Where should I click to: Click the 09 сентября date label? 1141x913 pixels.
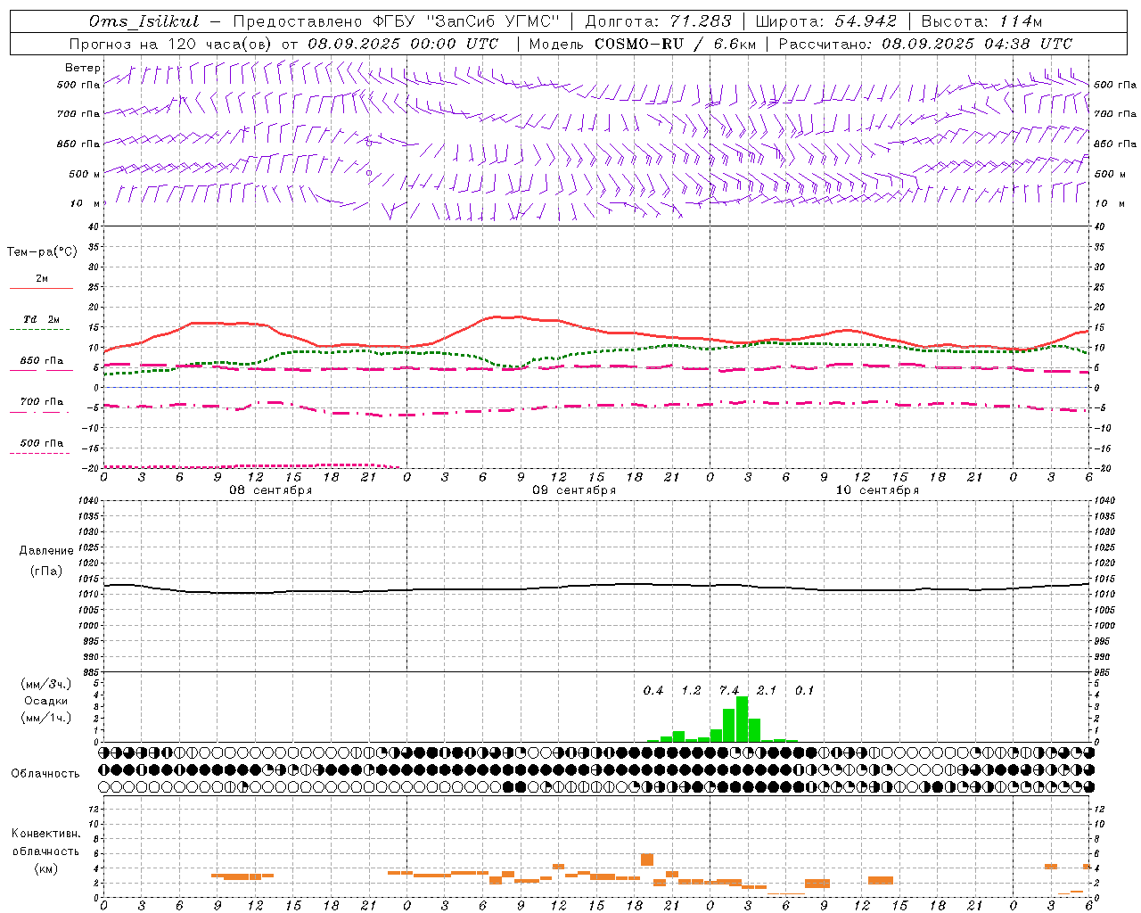click(574, 490)
